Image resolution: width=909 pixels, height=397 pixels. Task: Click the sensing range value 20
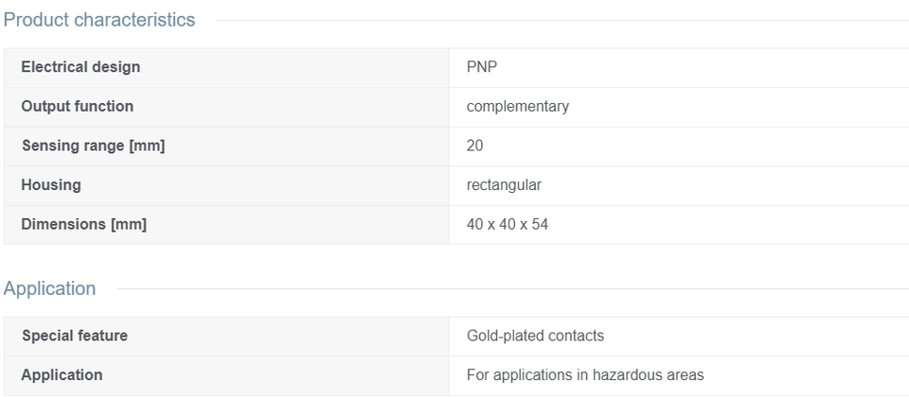pyautogui.click(x=474, y=146)
